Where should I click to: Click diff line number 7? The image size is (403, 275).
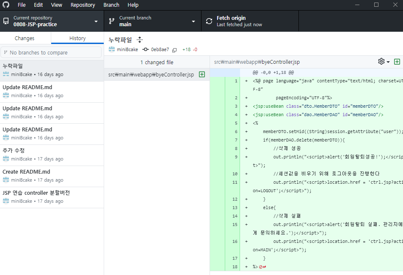click(236, 140)
